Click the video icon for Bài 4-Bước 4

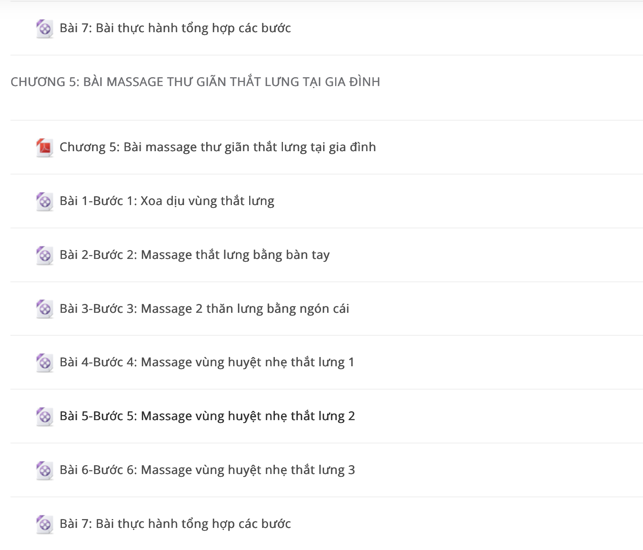point(45,363)
